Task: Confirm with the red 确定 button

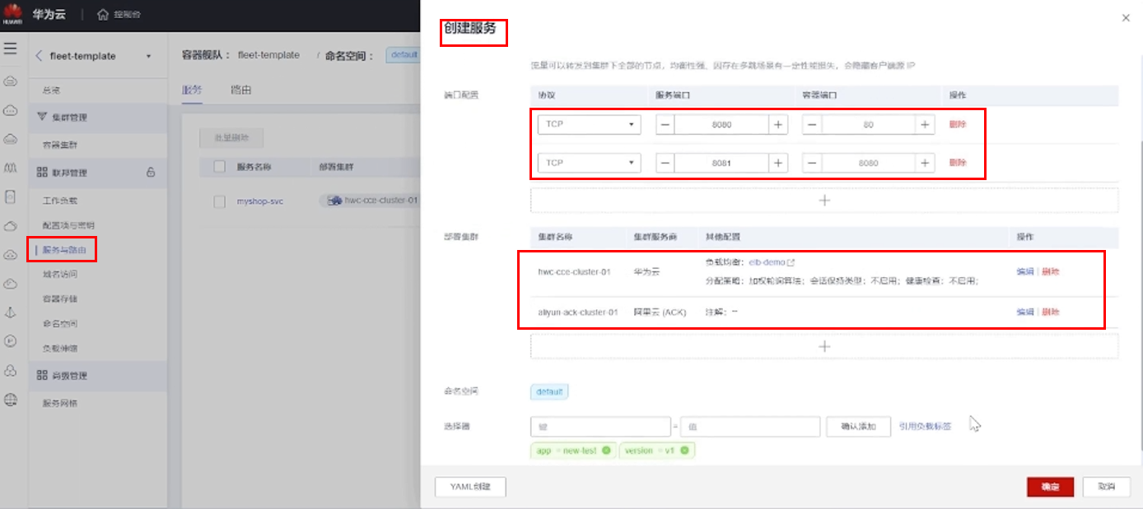Action: click(x=1051, y=487)
